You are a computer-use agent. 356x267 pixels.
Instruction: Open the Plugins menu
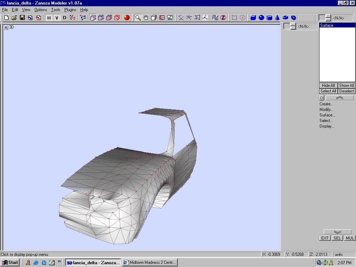(x=70, y=10)
